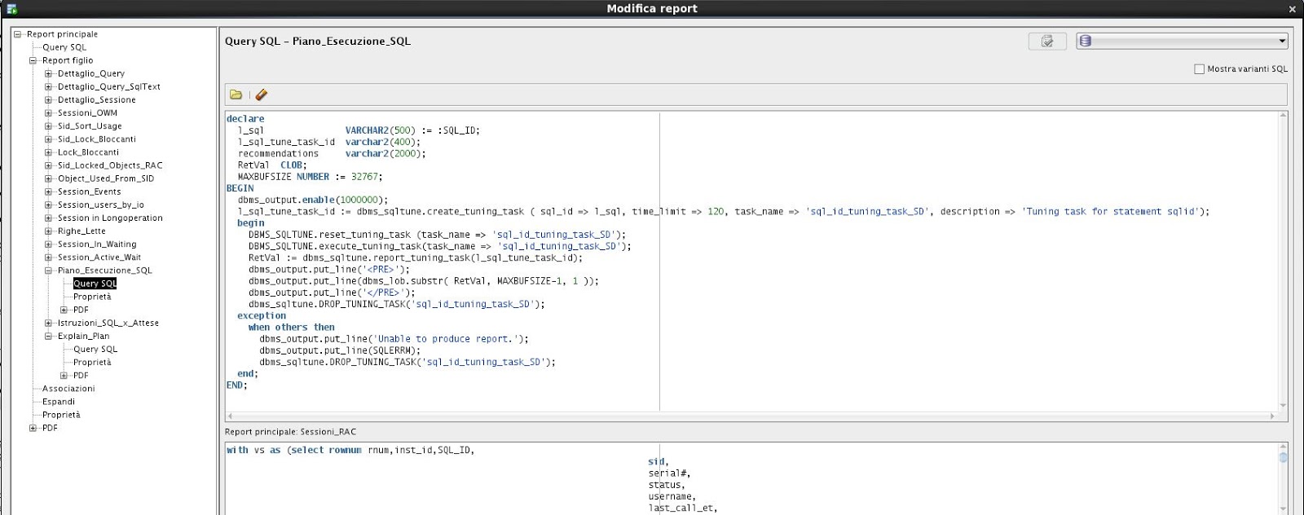The height and width of the screenshot is (515, 1304).
Task: Expand the Session_Active_Wait node
Action: tap(48, 257)
